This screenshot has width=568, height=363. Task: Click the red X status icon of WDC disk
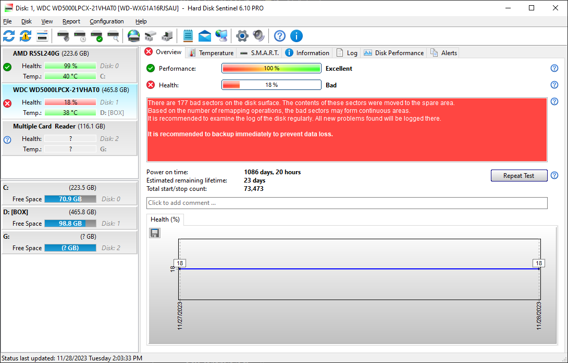[7, 103]
